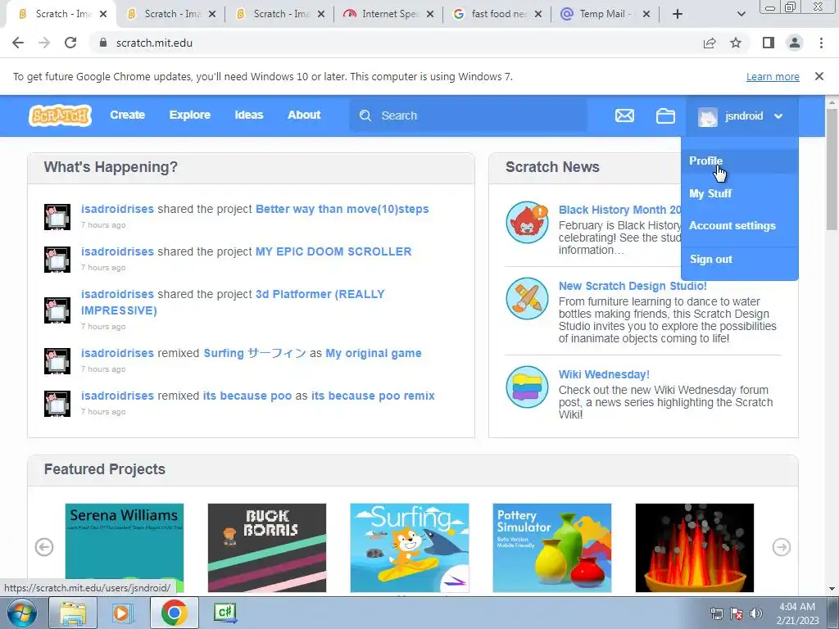Bookmark this page with the star icon
839x629 pixels.
click(736, 43)
